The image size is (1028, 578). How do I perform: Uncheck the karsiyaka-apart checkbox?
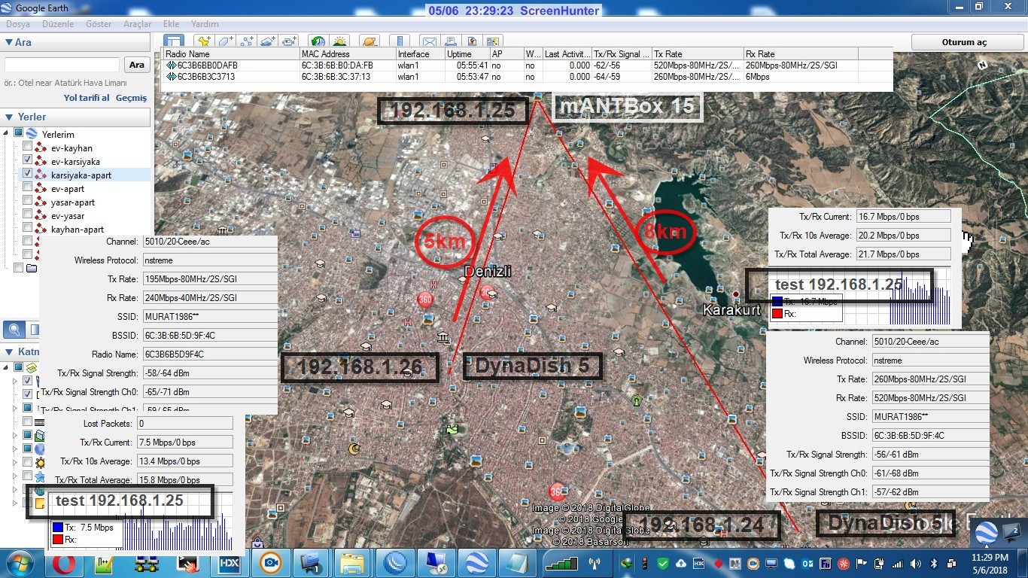click(28, 175)
